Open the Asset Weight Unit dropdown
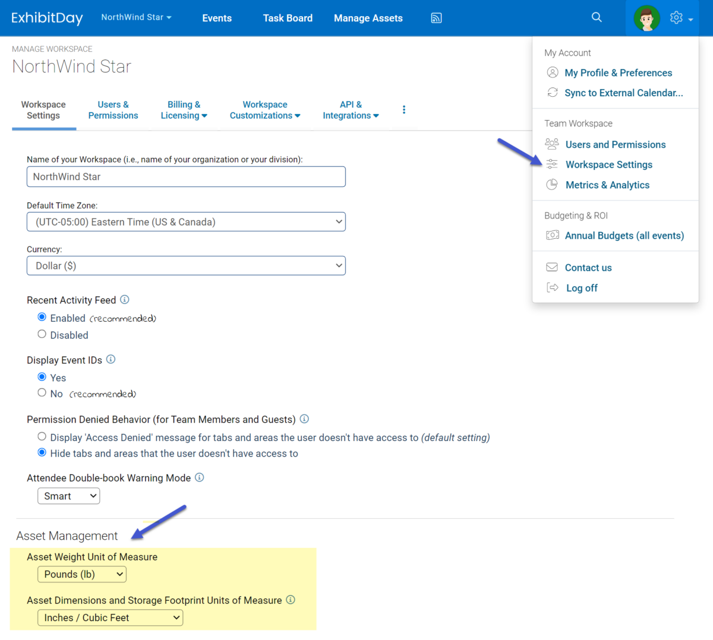This screenshot has width=713, height=640. (82, 575)
